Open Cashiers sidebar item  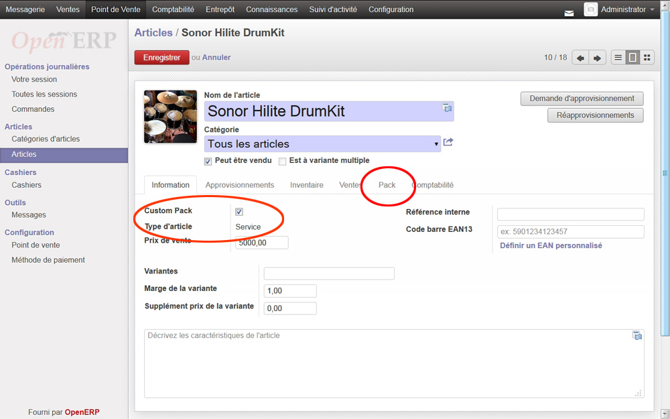(27, 185)
